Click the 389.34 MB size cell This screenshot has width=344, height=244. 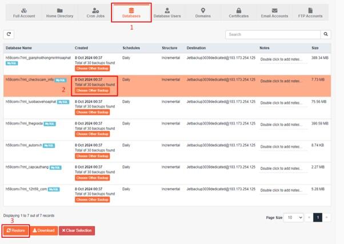tap(320, 58)
